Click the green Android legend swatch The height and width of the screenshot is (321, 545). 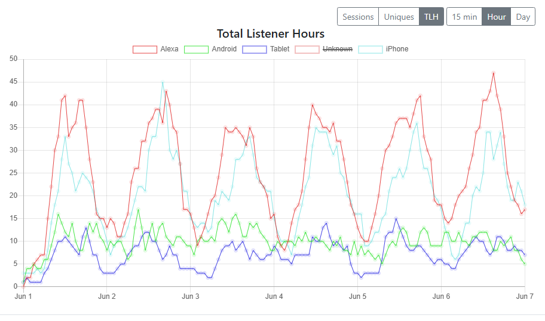[x=196, y=49]
